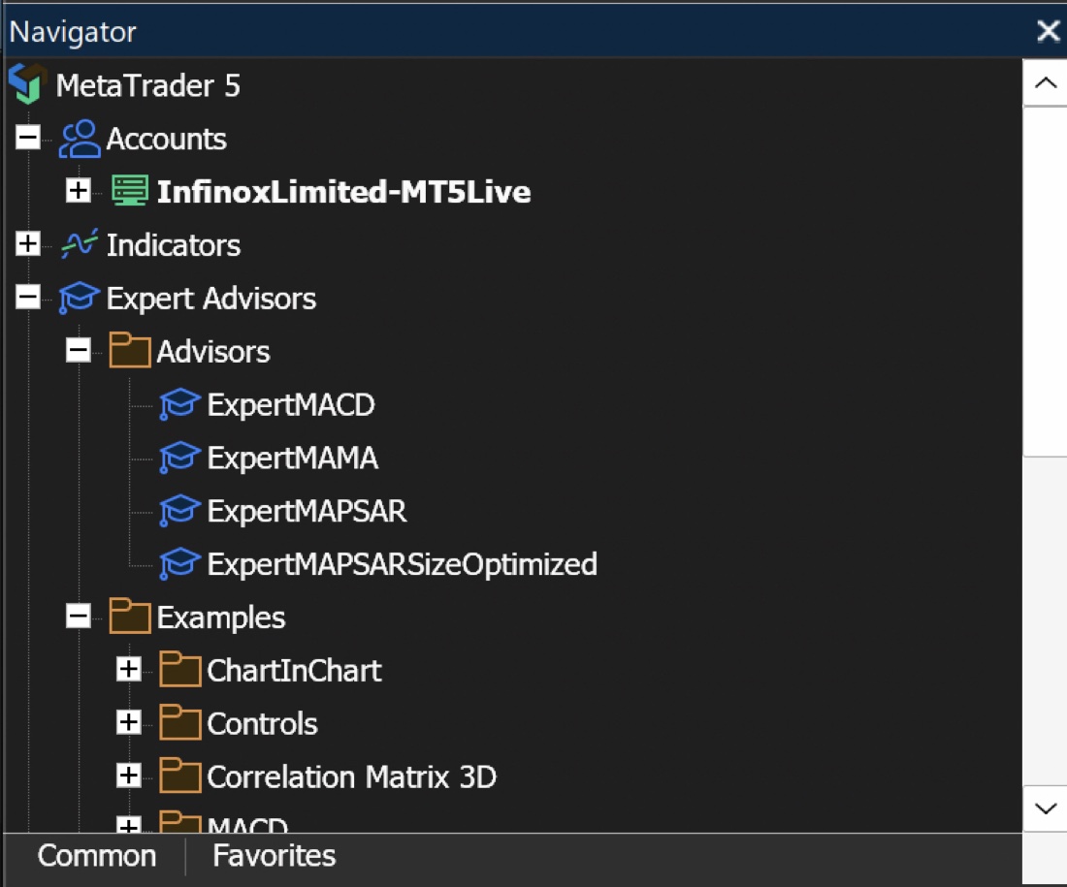This screenshot has height=887, width=1067.
Task: Click the Advisors folder icon
Action: coord(130,350)
